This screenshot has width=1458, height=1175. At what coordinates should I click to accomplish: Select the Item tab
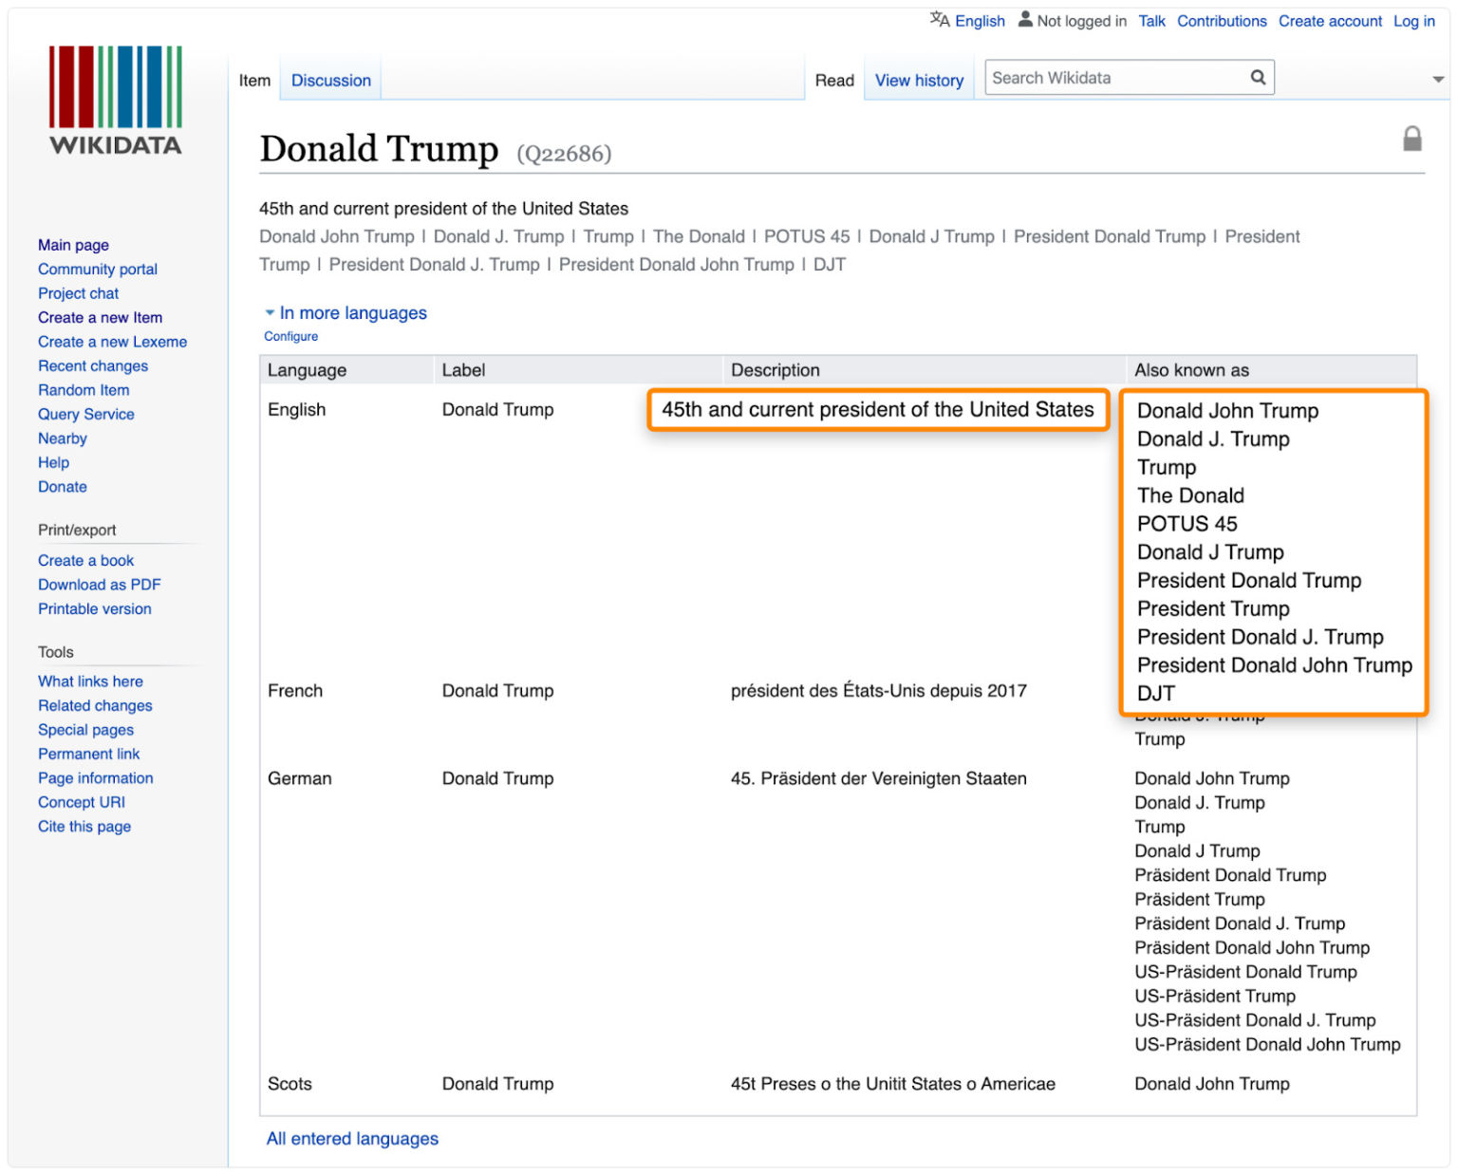pos(254,81)
